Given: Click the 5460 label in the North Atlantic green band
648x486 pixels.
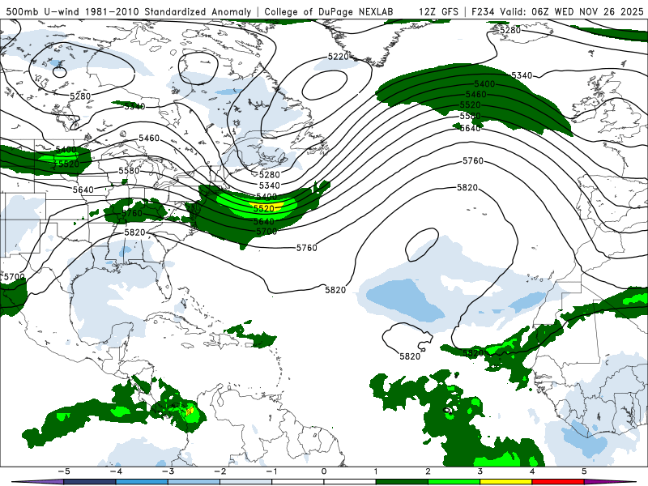Looking at the screenshot, I should [476, 95].
